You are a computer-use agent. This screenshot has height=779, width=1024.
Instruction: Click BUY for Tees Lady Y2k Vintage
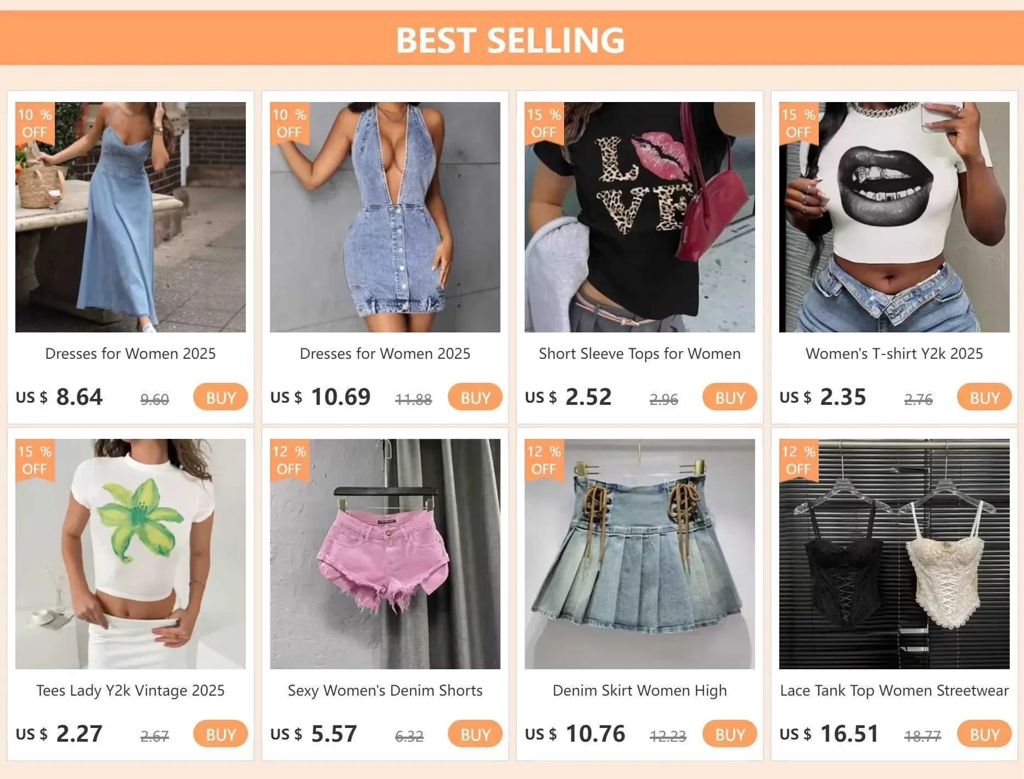pos(220,734)
